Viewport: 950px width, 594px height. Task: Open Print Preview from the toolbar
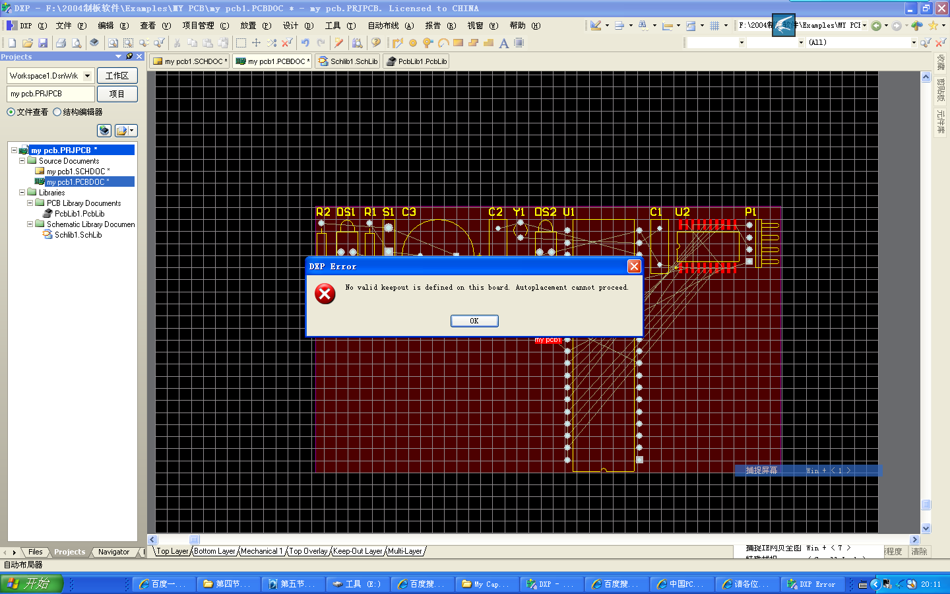pyautogui.click(x=77, y=43)
